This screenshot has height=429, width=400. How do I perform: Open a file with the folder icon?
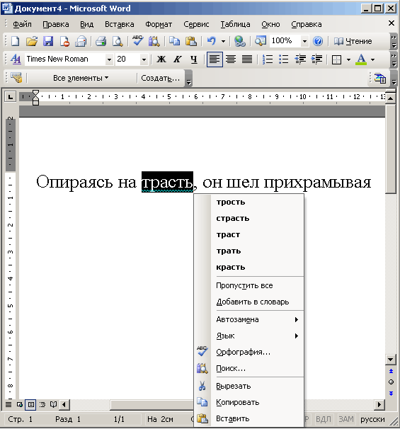(x=32, y=41)
